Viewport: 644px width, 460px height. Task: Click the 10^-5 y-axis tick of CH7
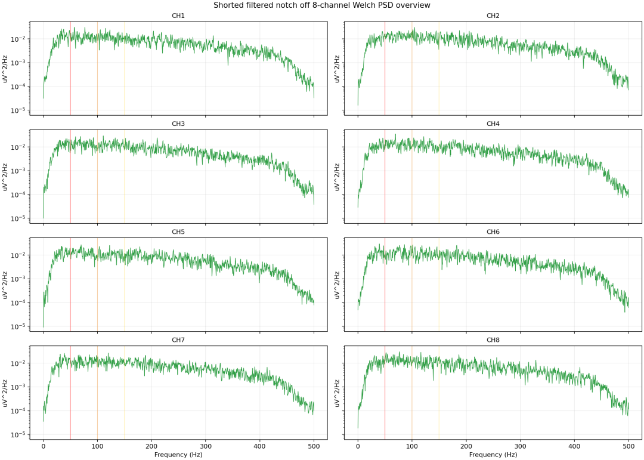[x=19, y=434]
